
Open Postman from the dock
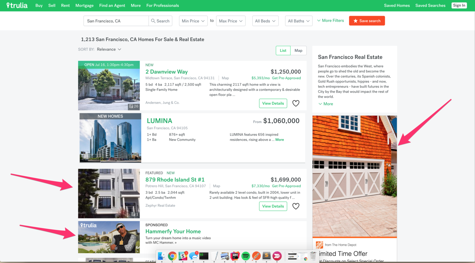[x=256, y=256]
